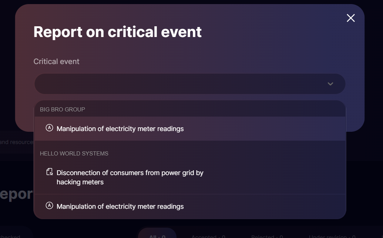The height and width of the screenshot is (238, 383).
Task: Close the Report on critical event dialog
Action: point(350,18)
